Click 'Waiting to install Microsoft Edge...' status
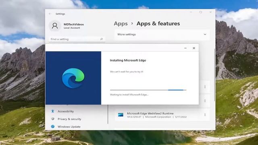 pyautogui.click(x=129, y=95)
